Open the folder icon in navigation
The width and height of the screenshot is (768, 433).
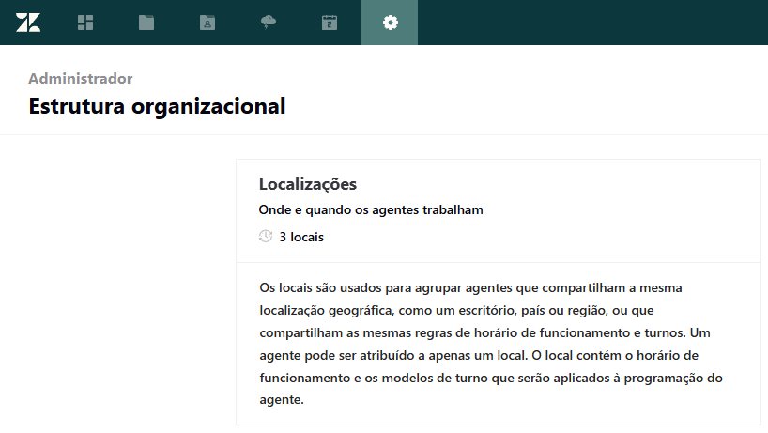pyautogui.click(x=146, y=23)
